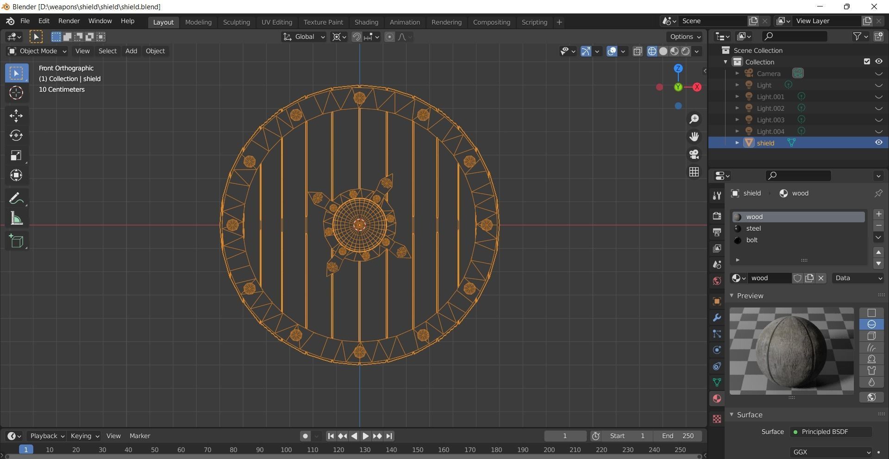Choose the Add Cube tool
The height and width of the screenshot is (459, 889).
16,241
